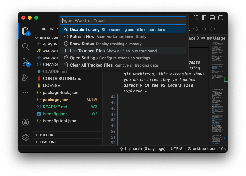
Task: Select Clear All Tracked Files command
Action: [123, 65]
